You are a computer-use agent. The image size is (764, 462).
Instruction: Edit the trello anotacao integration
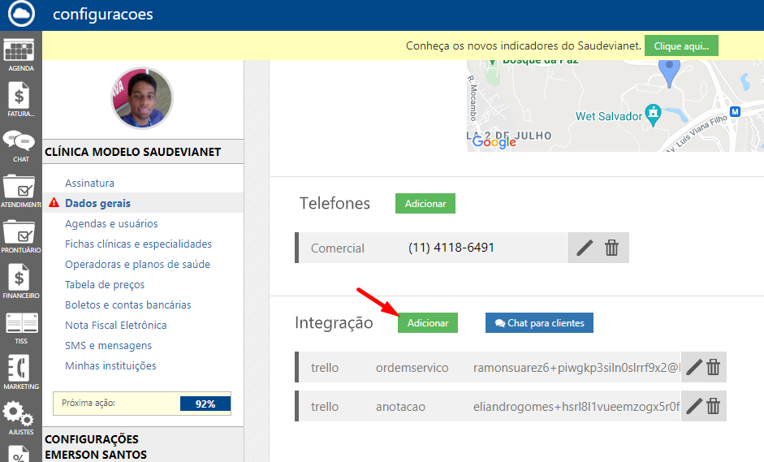pos(694,406)
